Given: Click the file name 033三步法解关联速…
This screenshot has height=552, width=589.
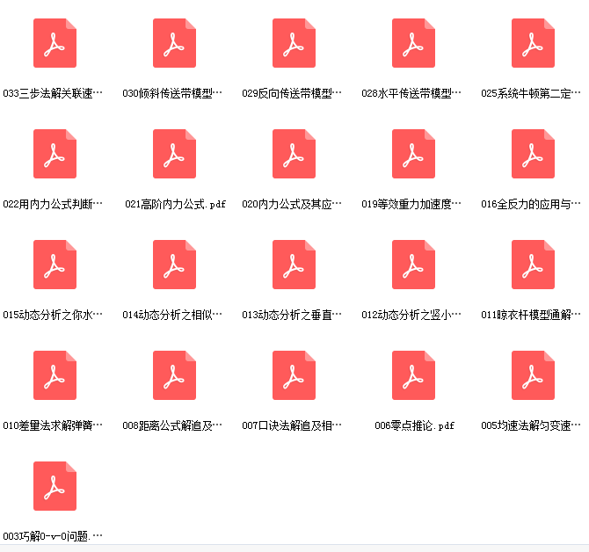Looking at the screenshot, I should click(x=53, y=93).
